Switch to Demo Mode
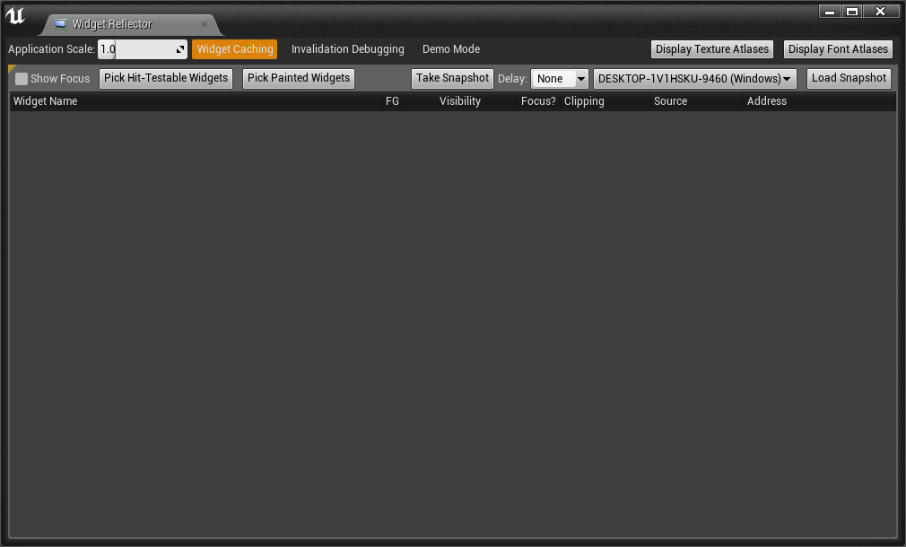Screen dimensions: 906x547 (450, 48)
